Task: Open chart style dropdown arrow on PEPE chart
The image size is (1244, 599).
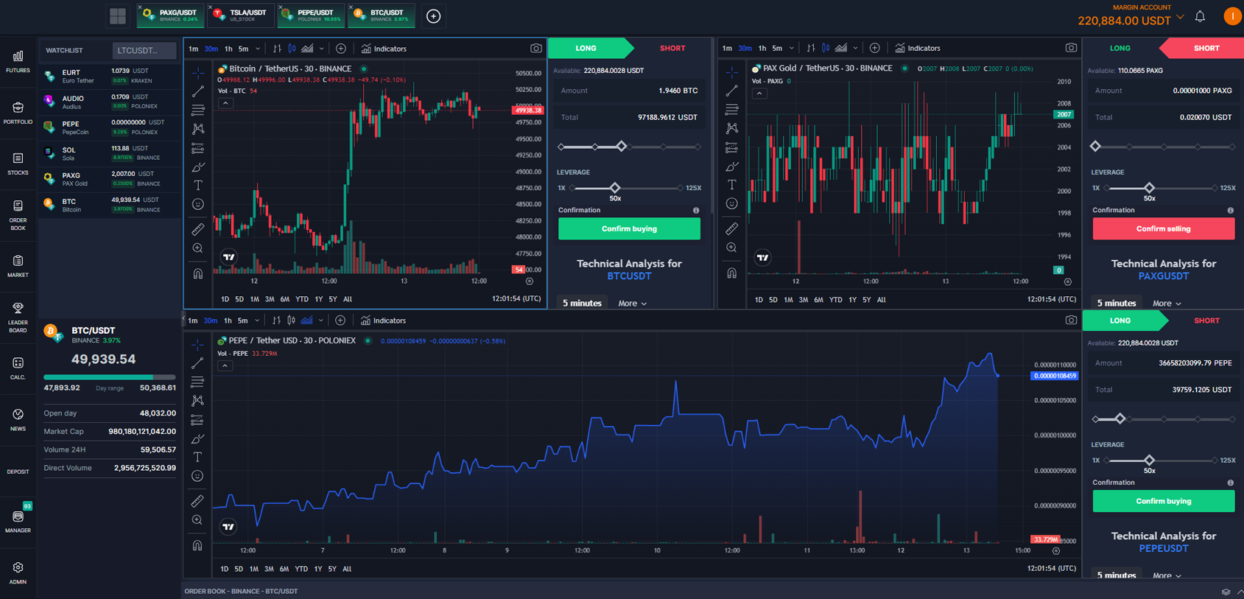Action: tap(321, 320)
